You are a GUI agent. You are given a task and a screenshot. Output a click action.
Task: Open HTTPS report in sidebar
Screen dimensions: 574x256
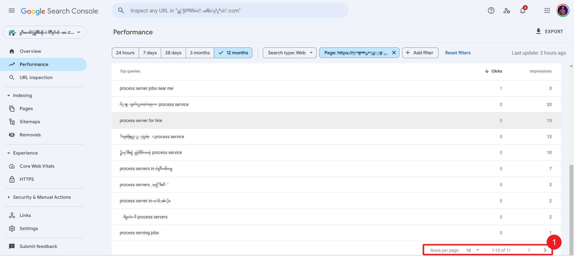coord(43,179)
